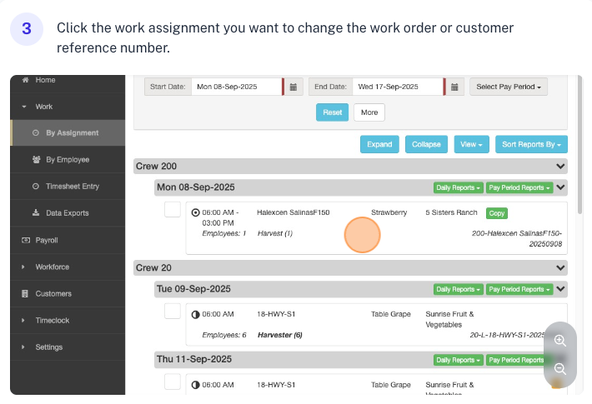The width and height of the screenshot is (592, 404).
Task: Open the Select Pay Period dropdown
Action: (x=509, y=87)
